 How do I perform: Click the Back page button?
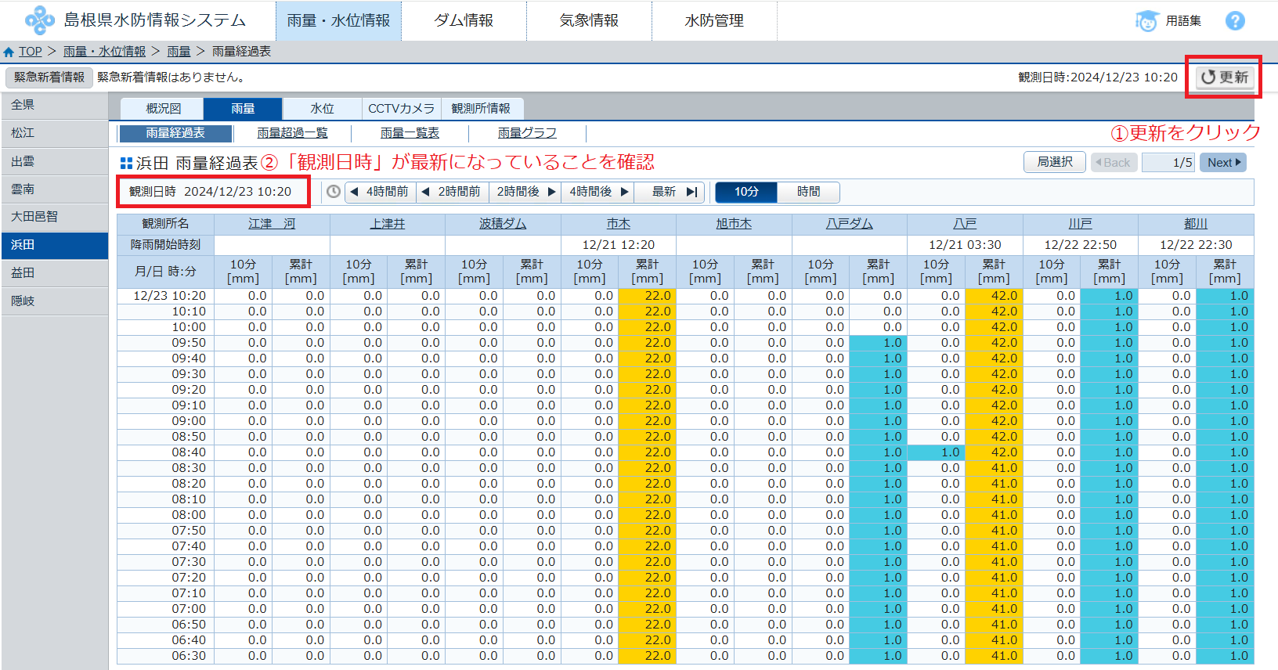pyautogui.click(x=1114, y=162)
